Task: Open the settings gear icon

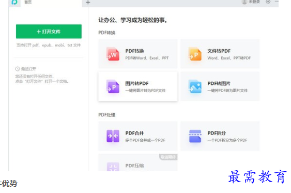Action: coord(268,2)
